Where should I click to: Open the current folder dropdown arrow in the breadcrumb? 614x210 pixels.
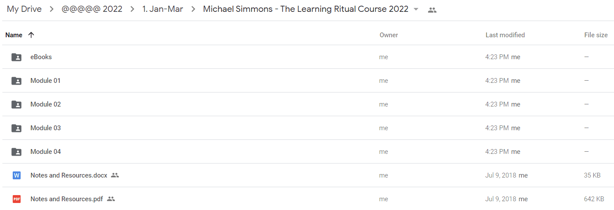pos(416,10)
